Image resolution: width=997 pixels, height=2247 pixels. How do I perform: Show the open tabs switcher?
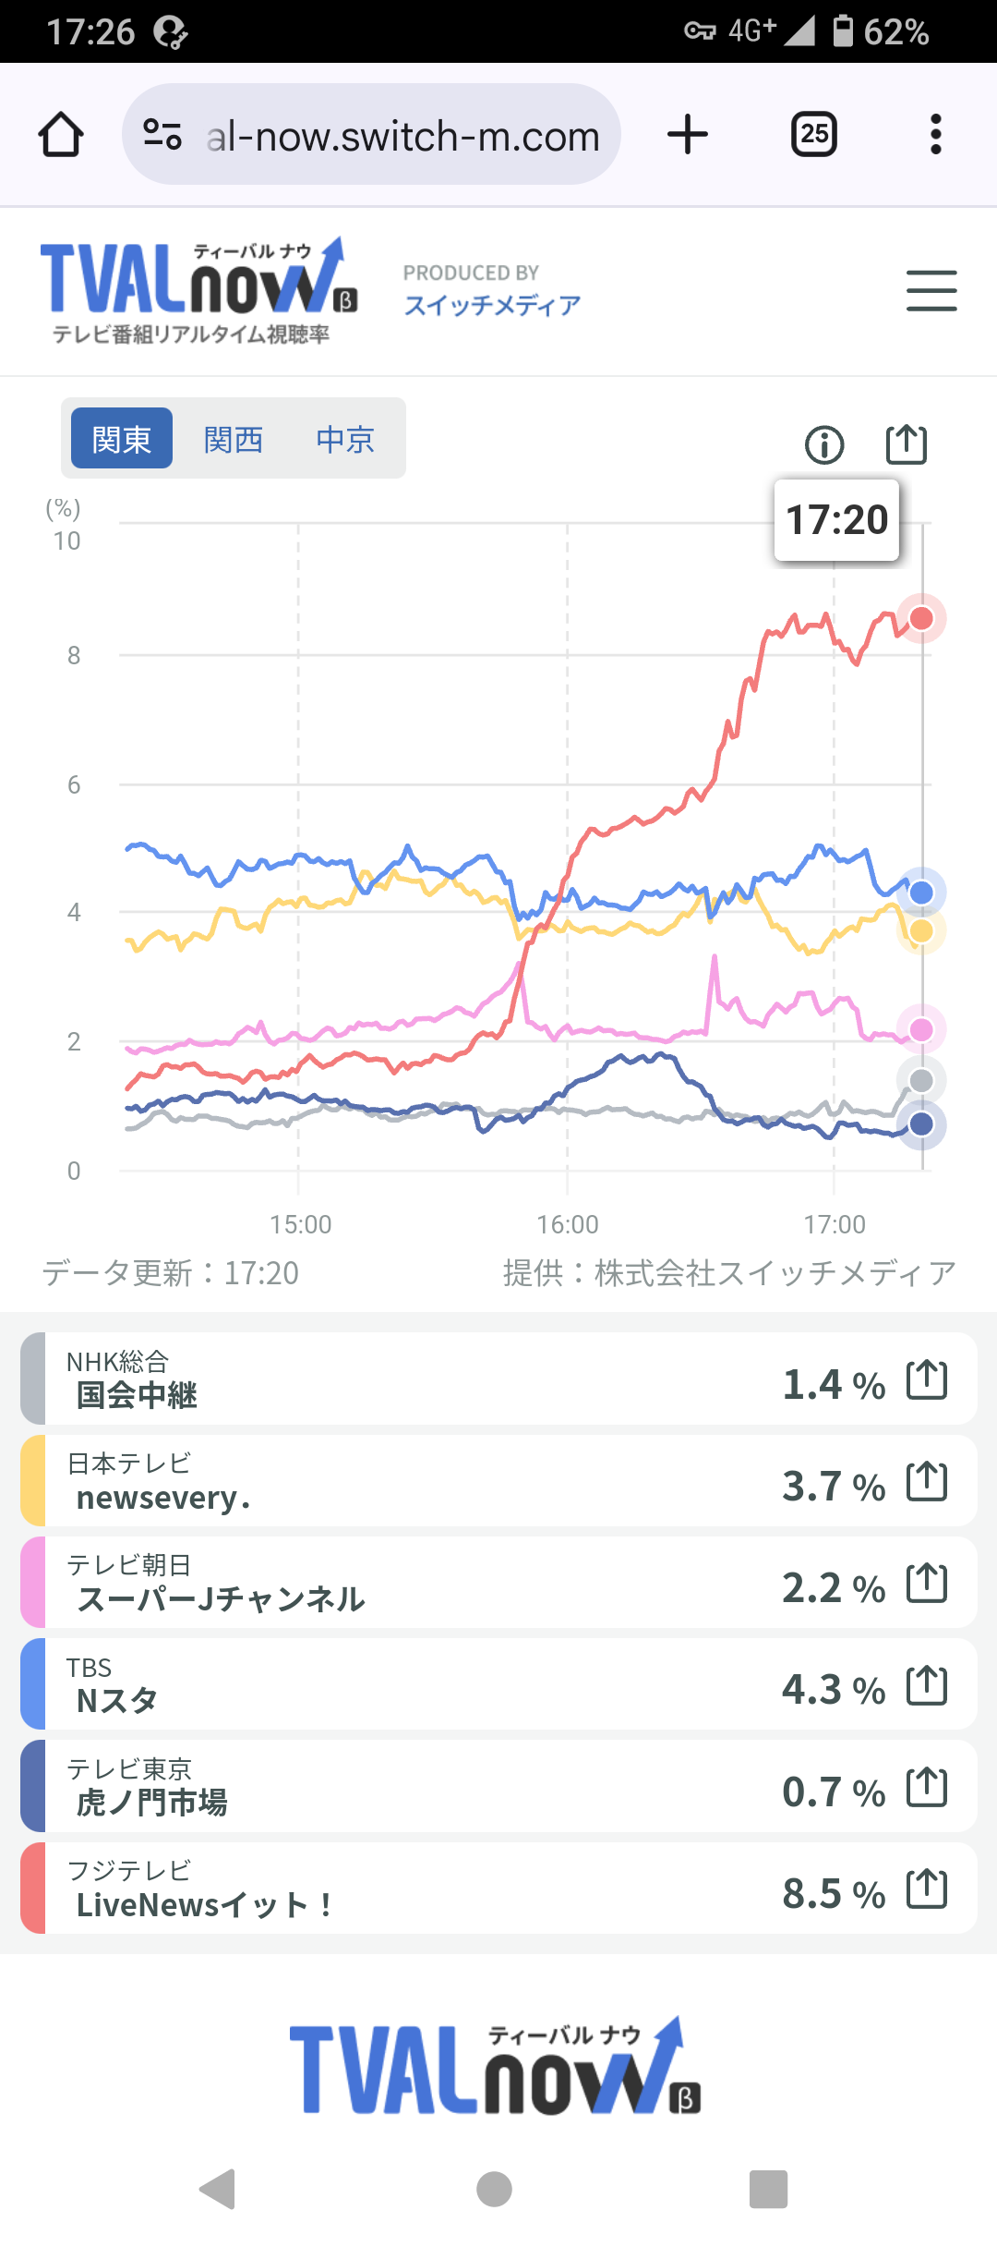814,135
